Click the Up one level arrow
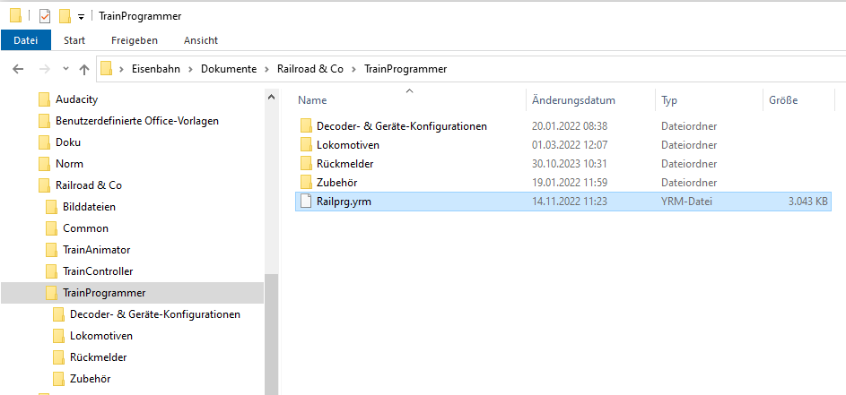 click(x=84, y=69)
